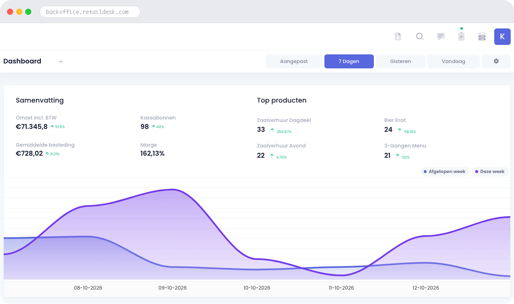Click the 118.18% growth indicator
The height and width of the screenshot is (304, 514).
click(407, 131)
